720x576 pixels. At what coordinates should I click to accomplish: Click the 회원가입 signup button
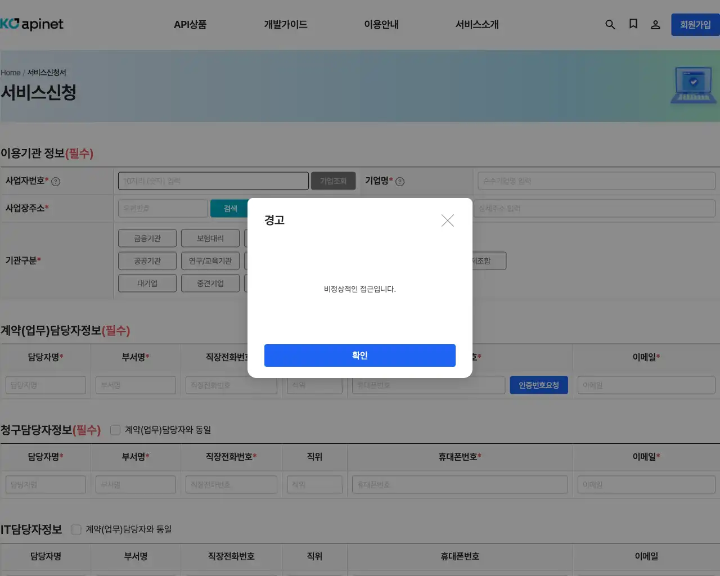pos(695,25)
